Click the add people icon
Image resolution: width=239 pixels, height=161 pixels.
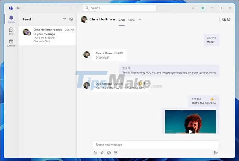click(224, 19)
